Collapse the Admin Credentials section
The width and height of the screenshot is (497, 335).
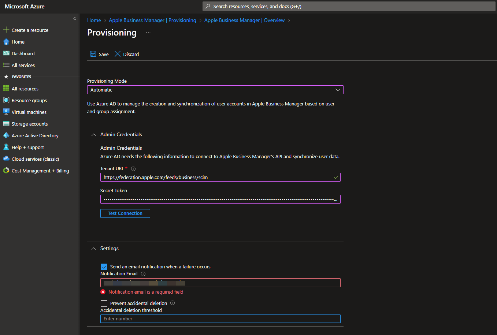93,134
